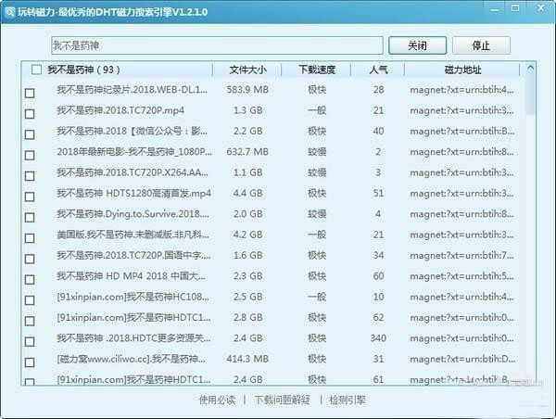Click the popularity value 51
Image resolution: width=556 pixels, height=419 pixels.
[x=378, y=193]
